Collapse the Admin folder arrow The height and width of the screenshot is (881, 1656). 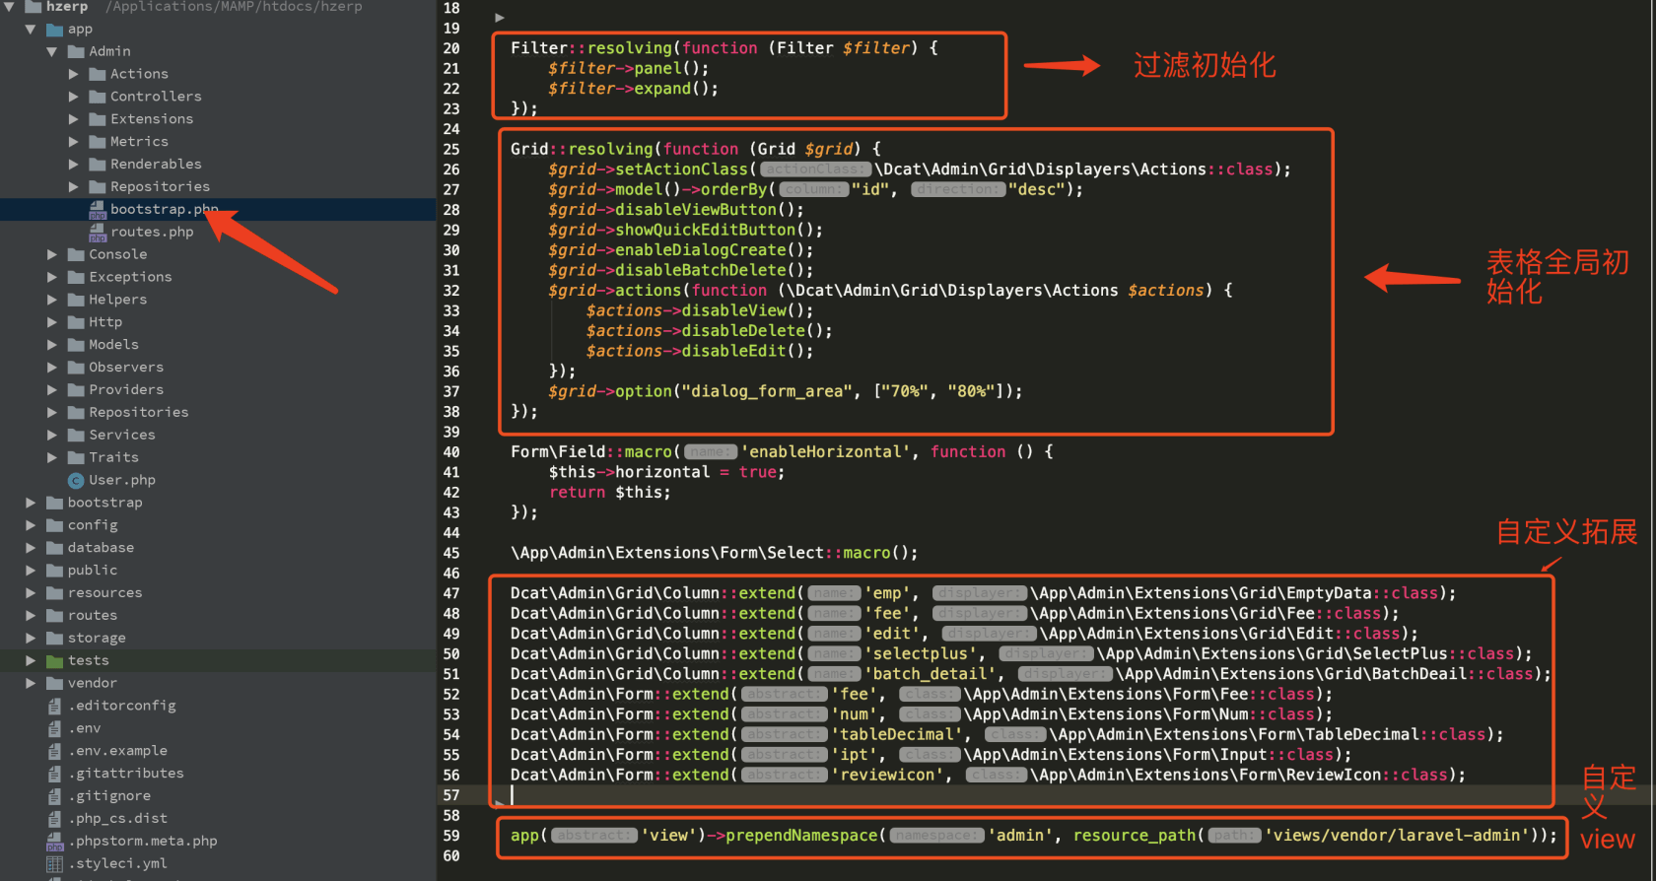coord(52,51)
